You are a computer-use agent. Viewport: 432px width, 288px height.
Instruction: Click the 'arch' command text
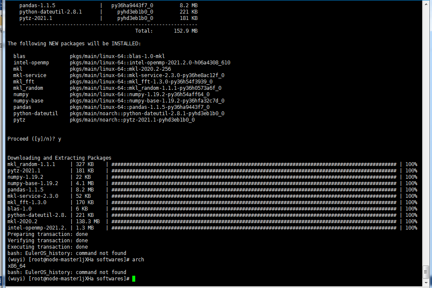138,259
